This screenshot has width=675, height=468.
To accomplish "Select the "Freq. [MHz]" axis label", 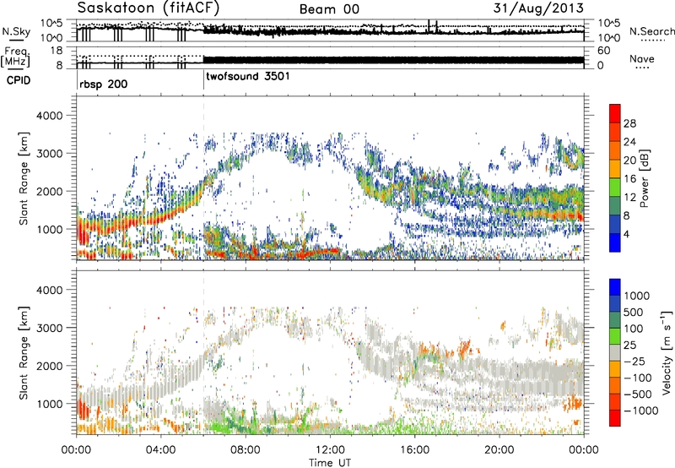I will tap(16, 57).
